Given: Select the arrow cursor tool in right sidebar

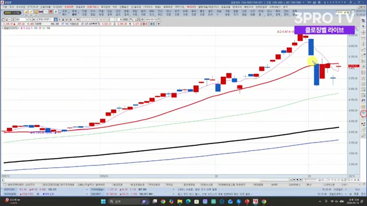Looking at the screenshot, I should [x=363, y=26].
